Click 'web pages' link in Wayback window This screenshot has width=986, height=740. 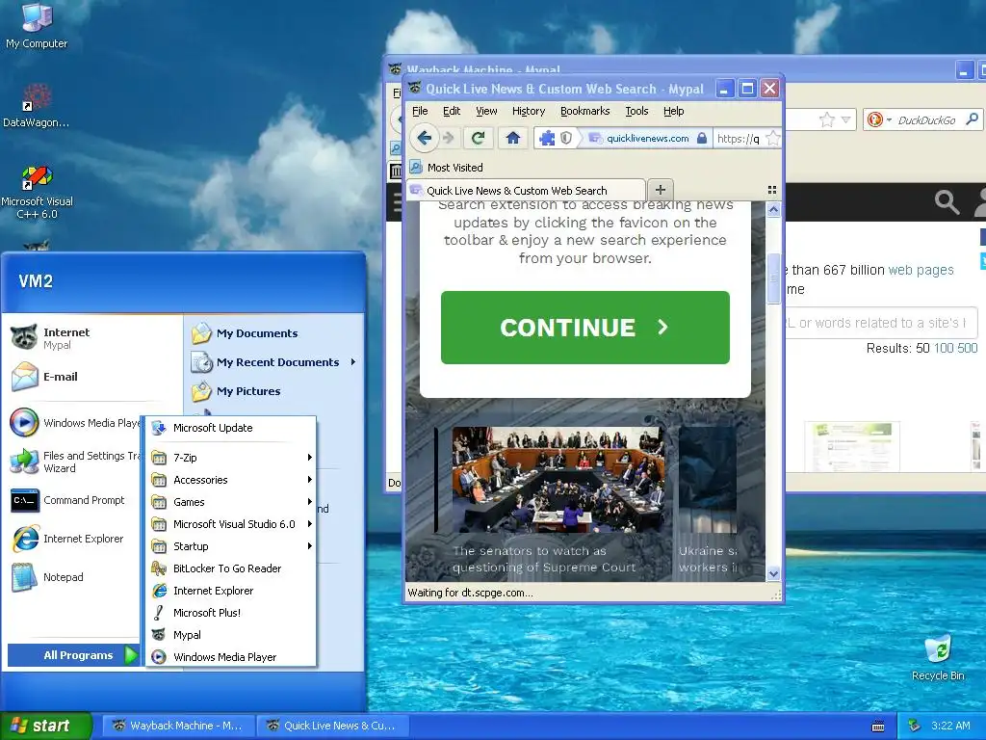coord(921,270)
